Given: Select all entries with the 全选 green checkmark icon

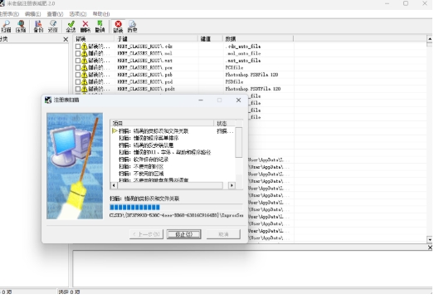Looking at the screenshot, I should pyautogui.click(x=71, y=27).
